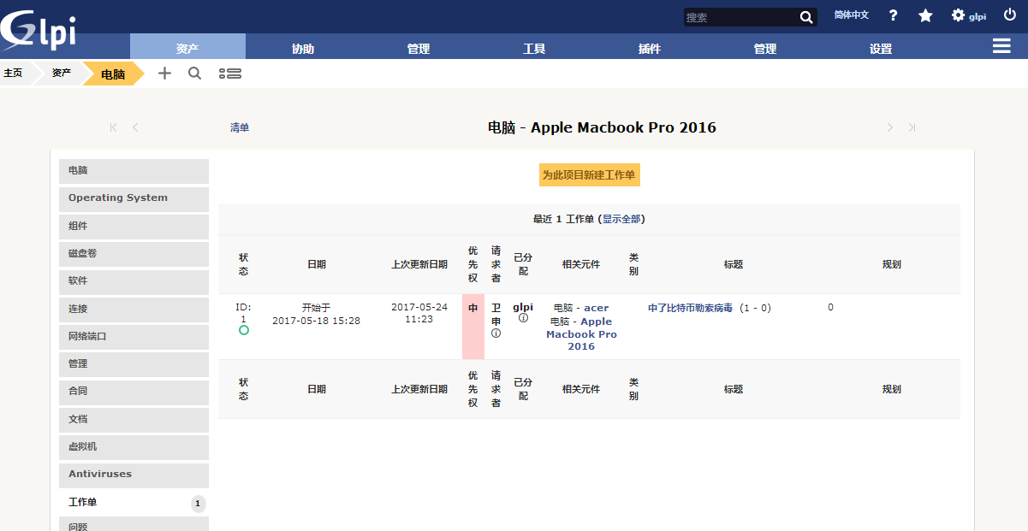1028x531 pixels.
Task: Select the 简体中文 language link
Action: 852,15
